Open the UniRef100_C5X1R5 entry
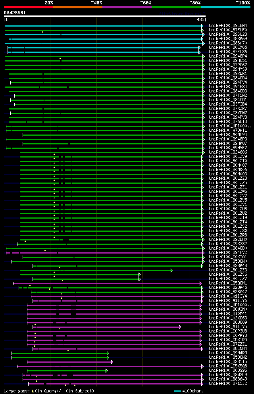Screen dimensions: 254x394 pyautogui.click(x=228, y=340)
